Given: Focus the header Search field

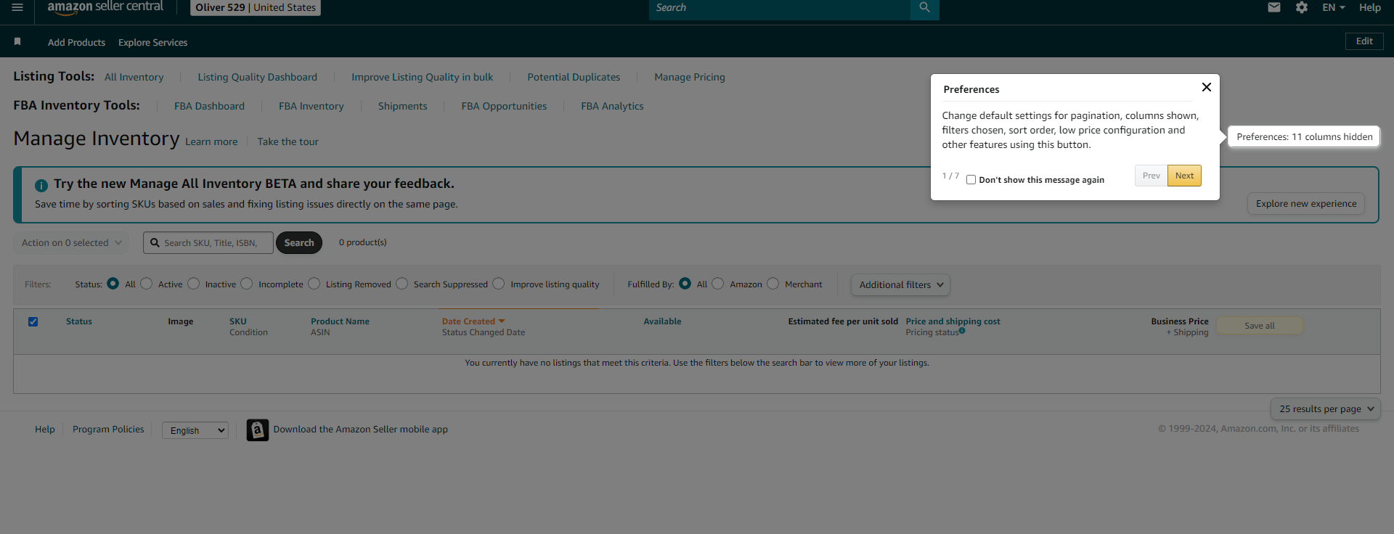Looking at the screenshot, I should pyautogui.click(x=780, y=8).
